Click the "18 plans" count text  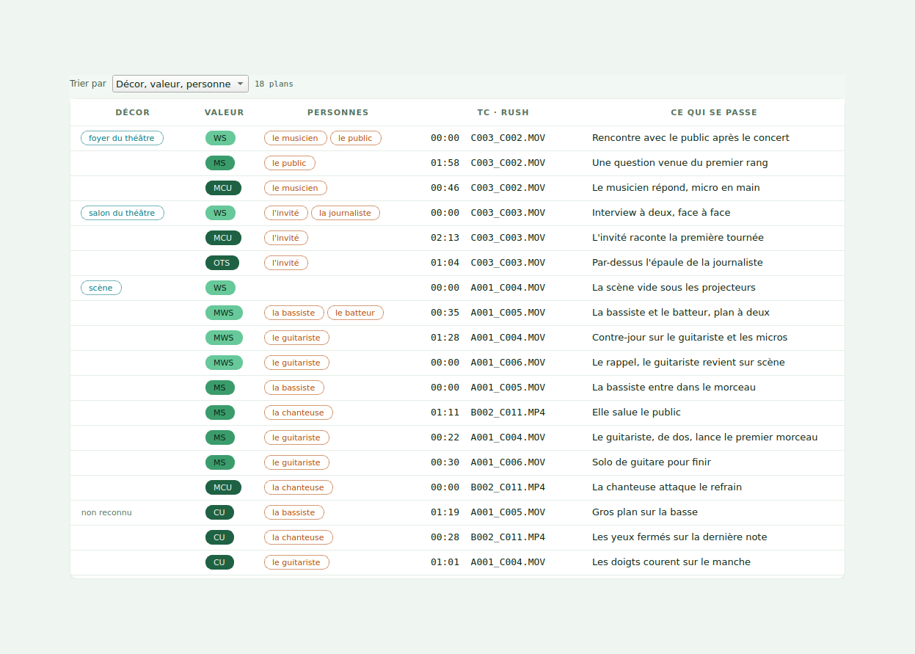click(274, 84)
